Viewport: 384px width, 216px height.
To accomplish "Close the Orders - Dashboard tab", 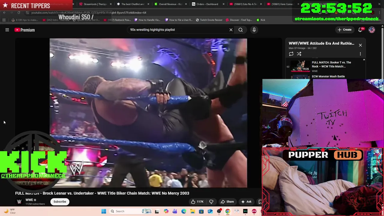I will click(x=223, y=4).
